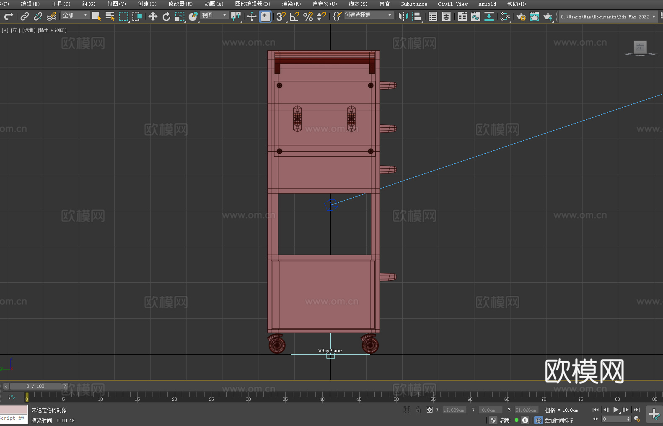Open Mini Curve Editor icon
Image resolution: width=663 pixels, height=426 pixels.
click(x=12, y=397)
